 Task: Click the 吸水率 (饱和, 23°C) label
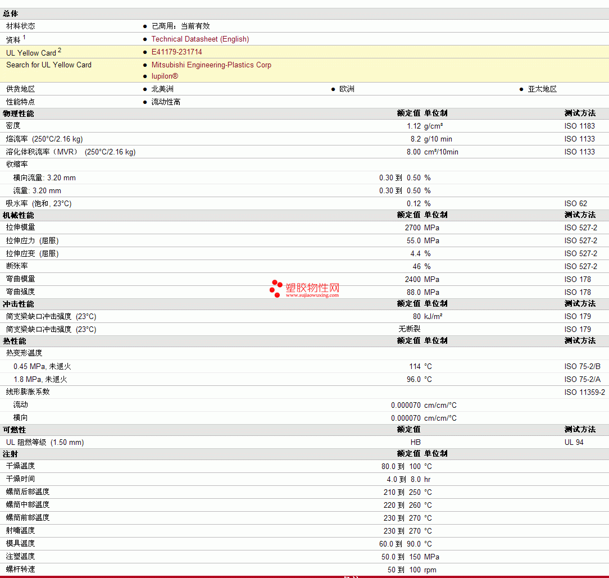[x=39, y=203]
